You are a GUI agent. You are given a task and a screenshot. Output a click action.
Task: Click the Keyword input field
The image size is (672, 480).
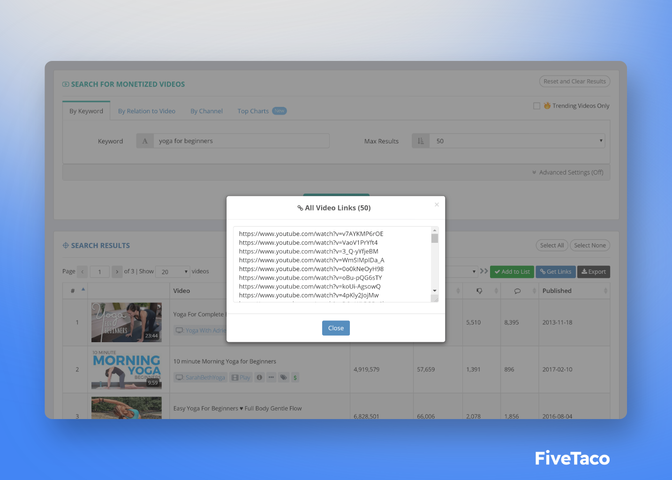pyautogui.click(x=241, y=141)
